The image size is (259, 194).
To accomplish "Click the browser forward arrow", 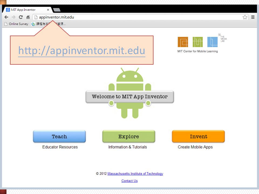I will tap(13, 17).
